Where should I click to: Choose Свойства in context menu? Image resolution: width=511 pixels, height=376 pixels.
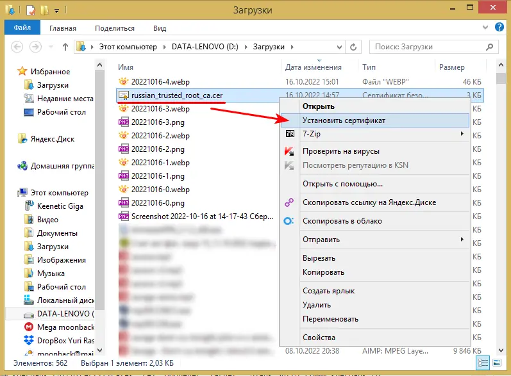click(375, 338)
